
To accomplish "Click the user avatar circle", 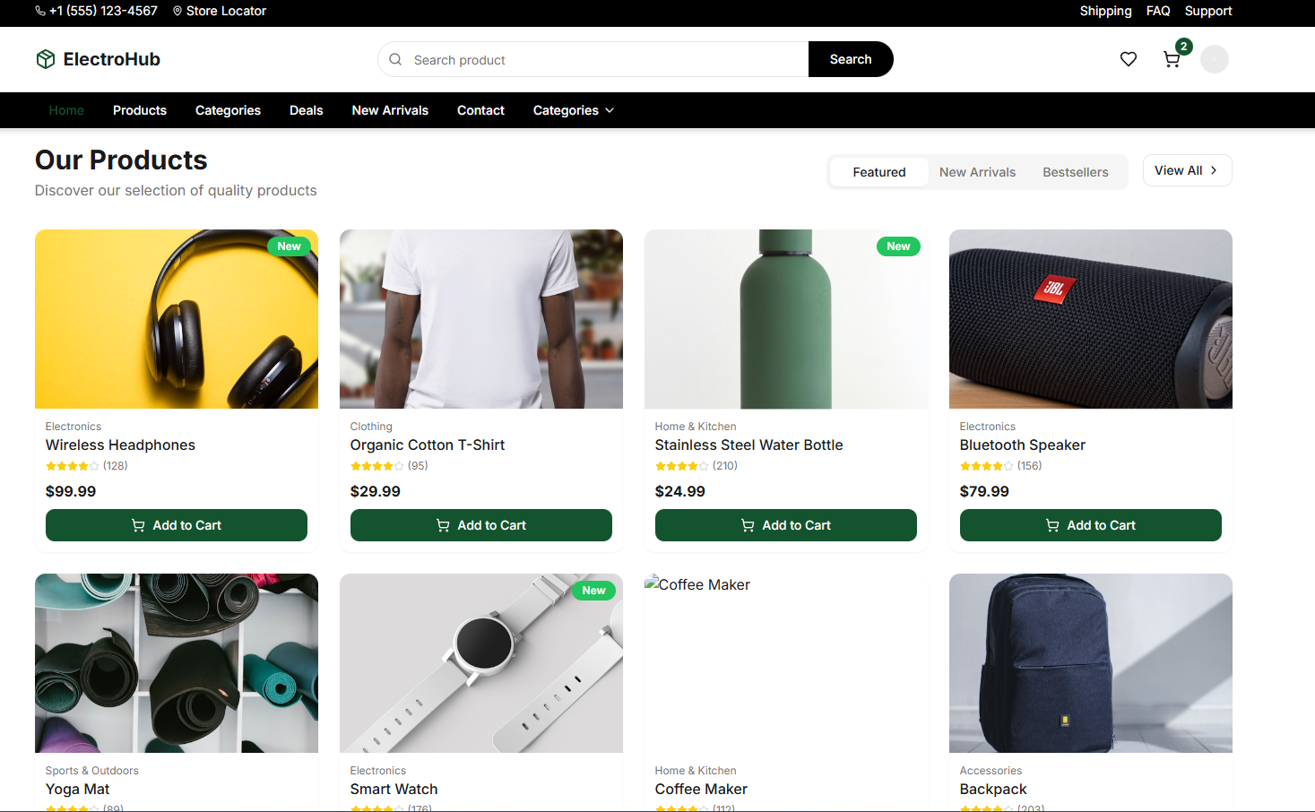I will (x=1215, y=59).
